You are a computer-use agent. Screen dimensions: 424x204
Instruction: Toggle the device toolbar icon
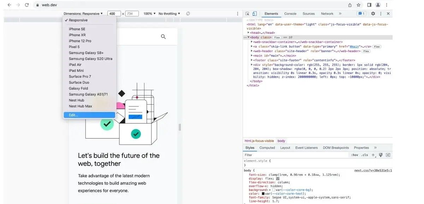pyautogui.click(x=255, y=14)
